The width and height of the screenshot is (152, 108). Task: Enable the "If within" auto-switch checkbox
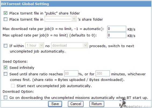pyautogui.click(x=5, y=46)
